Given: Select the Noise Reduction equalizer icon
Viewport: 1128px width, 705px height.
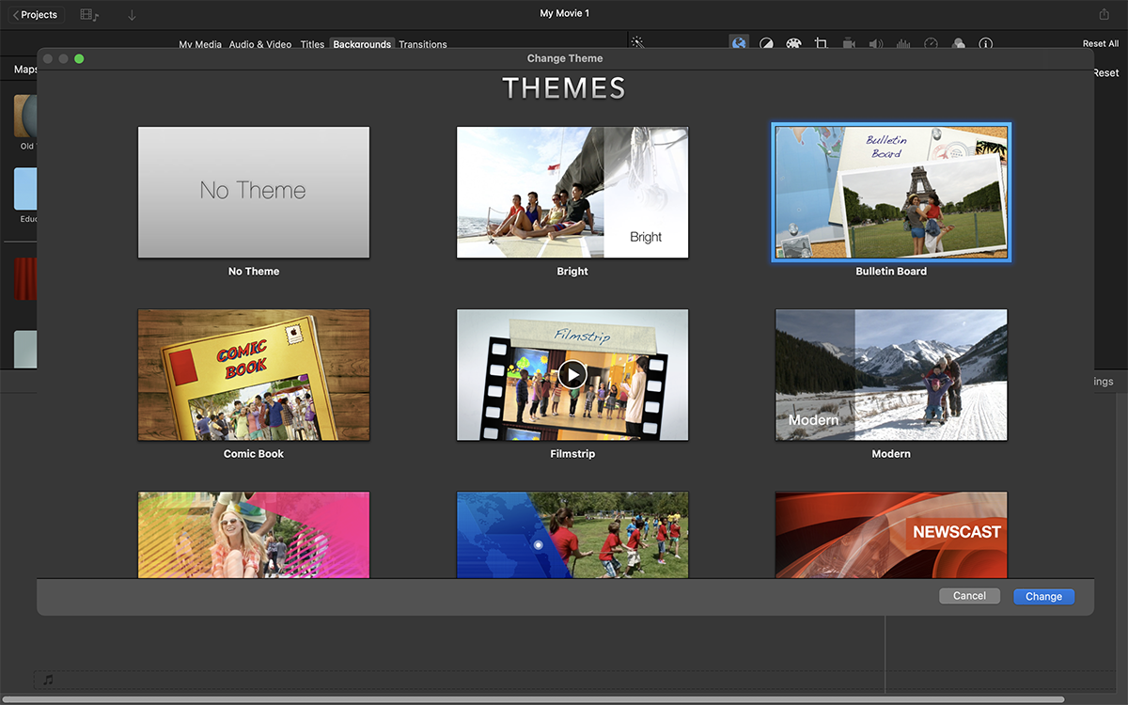Looking at the screenshot, I should pyautogui.click(x=903, y=43).
